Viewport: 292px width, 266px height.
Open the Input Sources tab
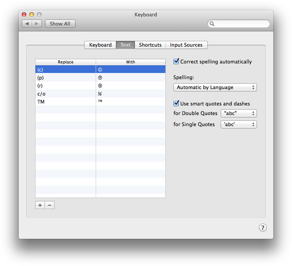point(186,45)
